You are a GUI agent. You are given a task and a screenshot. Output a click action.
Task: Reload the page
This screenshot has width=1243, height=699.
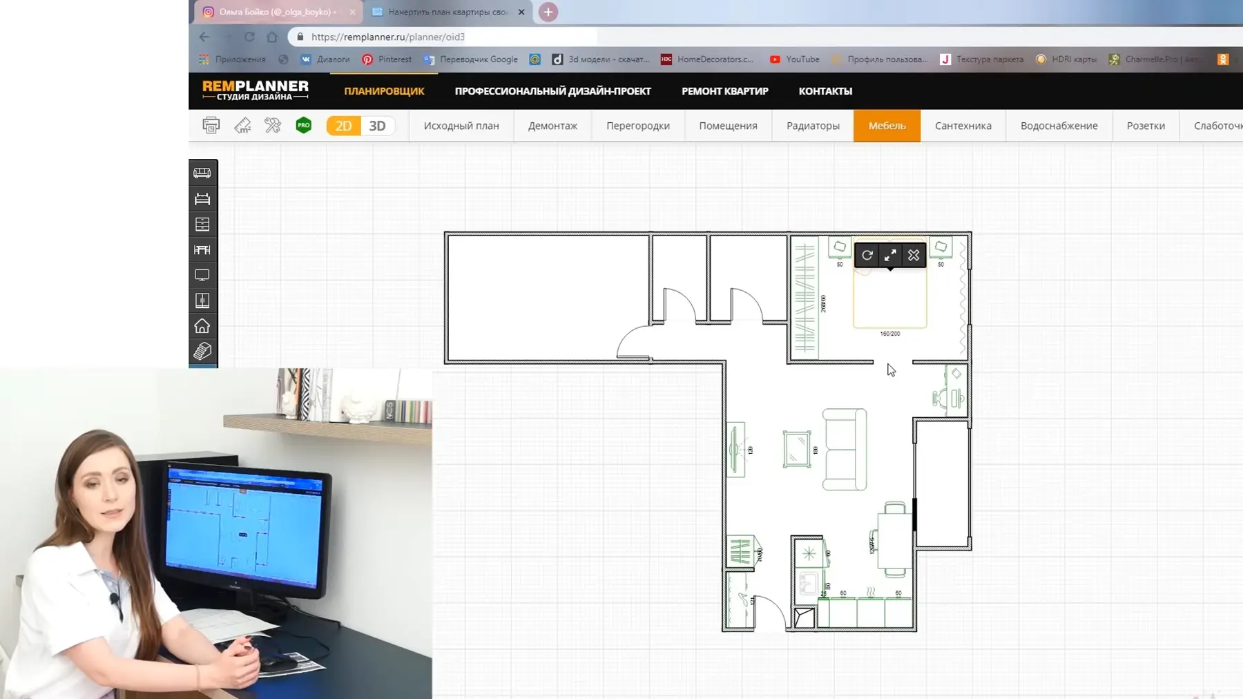pos(249,37)
